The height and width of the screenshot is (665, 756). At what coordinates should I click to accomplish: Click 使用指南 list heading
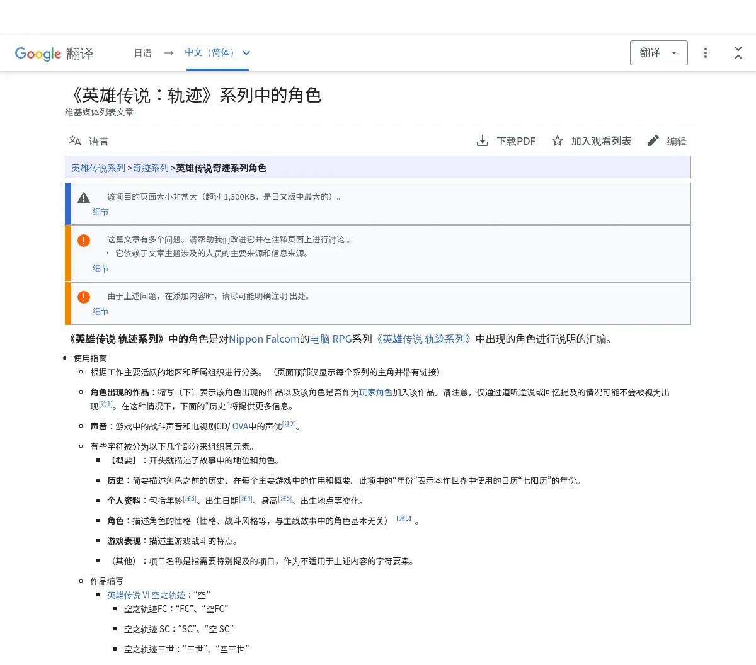pos(90,358)
